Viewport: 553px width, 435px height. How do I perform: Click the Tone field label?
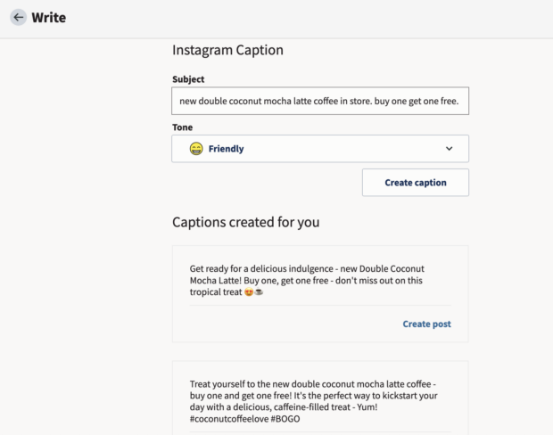[x=182, y=127]
